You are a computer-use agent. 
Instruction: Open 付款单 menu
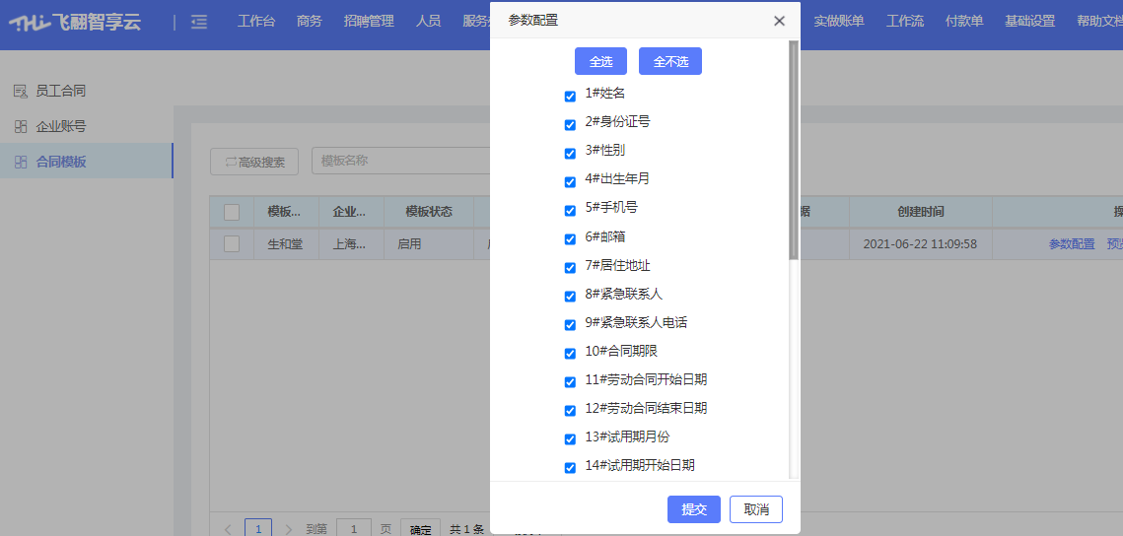964,22
